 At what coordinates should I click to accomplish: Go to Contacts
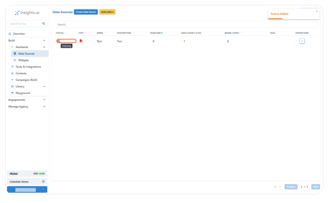21,73
